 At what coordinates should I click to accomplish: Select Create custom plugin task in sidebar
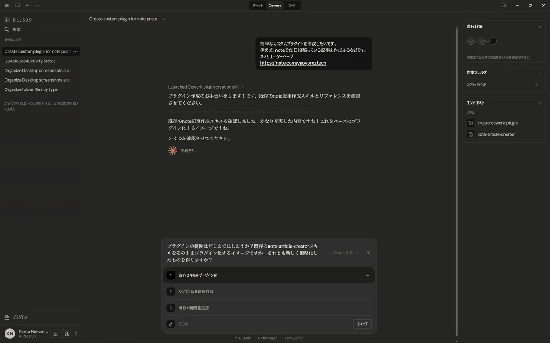tap(37, 51)
